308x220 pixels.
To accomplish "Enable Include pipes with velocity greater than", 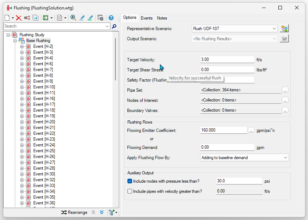I will [130, 191].
